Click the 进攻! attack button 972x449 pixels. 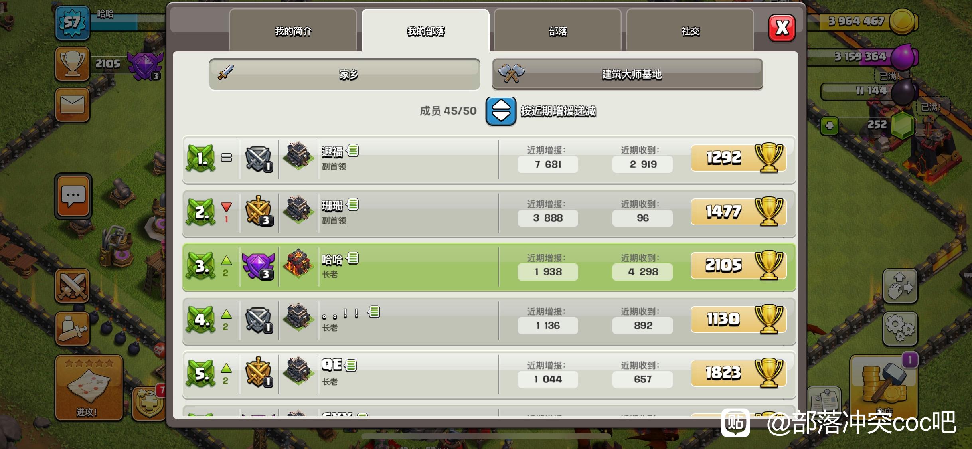point(89,388)
